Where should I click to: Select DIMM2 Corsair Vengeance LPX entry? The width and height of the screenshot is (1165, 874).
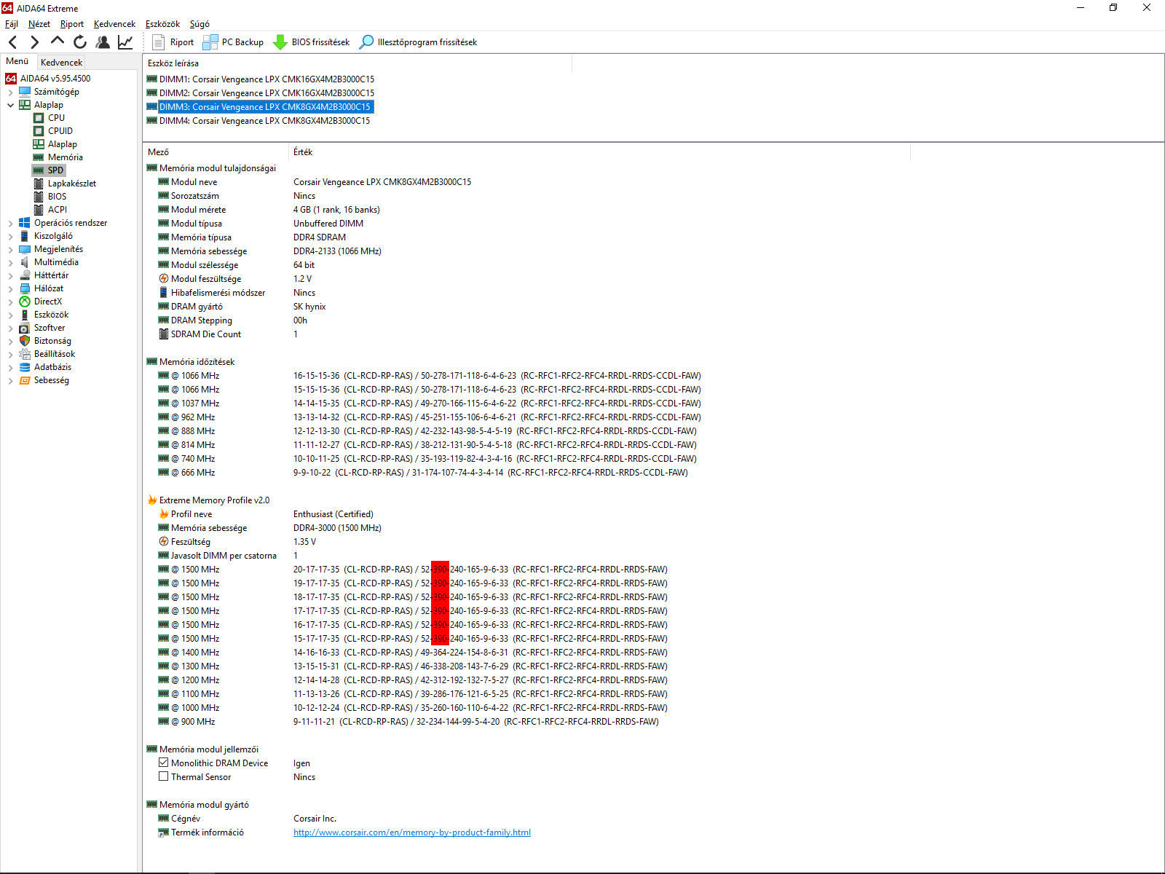pyautogui.click(x=266, y=93)
